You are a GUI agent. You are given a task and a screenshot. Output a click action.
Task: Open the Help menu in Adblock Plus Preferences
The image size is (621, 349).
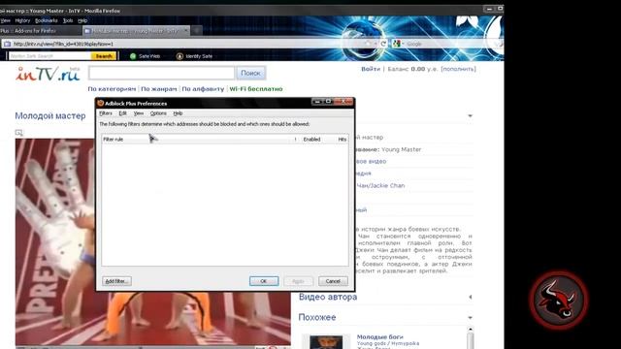(x=178, y=113)
